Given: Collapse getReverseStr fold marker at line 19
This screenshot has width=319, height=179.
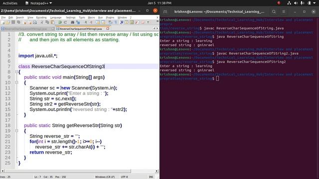Looking at the screenshot, I should click(x=16, y=131).
